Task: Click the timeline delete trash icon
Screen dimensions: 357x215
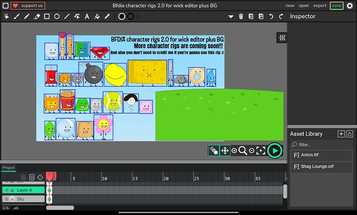Action: tap(23, 177)
